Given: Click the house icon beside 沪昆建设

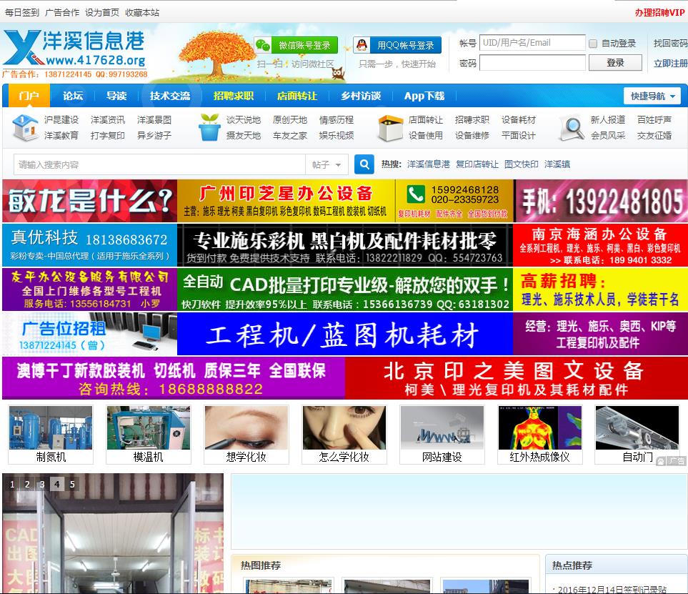Looking at the screenshot, I should (25, 128).
